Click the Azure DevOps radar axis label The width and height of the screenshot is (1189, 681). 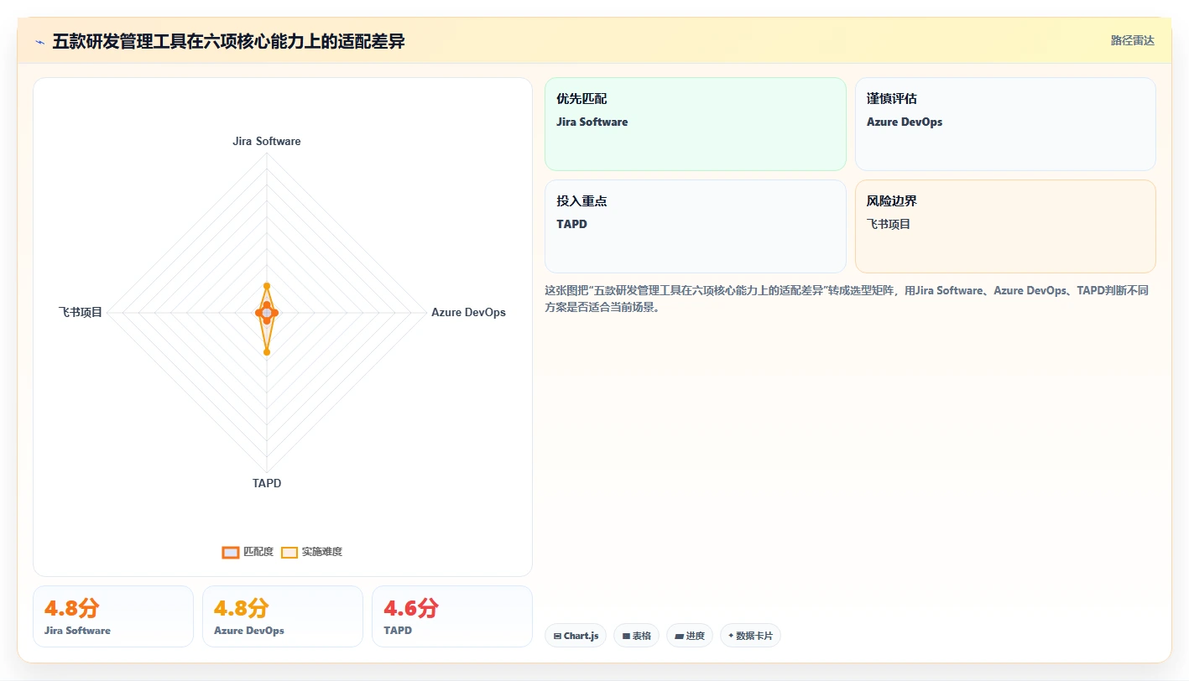(468, 312)
